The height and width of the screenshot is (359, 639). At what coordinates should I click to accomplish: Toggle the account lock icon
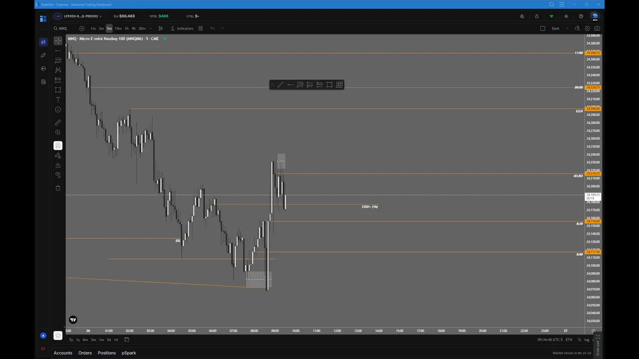(x=537, y=16)
